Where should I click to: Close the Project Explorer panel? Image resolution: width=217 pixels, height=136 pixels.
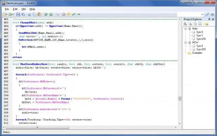point(213,19)
